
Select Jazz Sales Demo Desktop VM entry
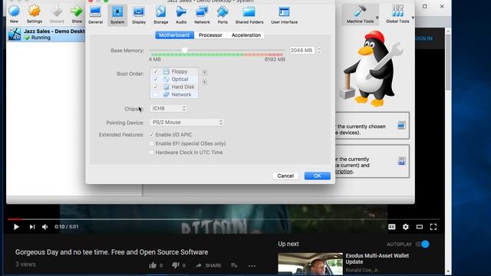[46, 34]
